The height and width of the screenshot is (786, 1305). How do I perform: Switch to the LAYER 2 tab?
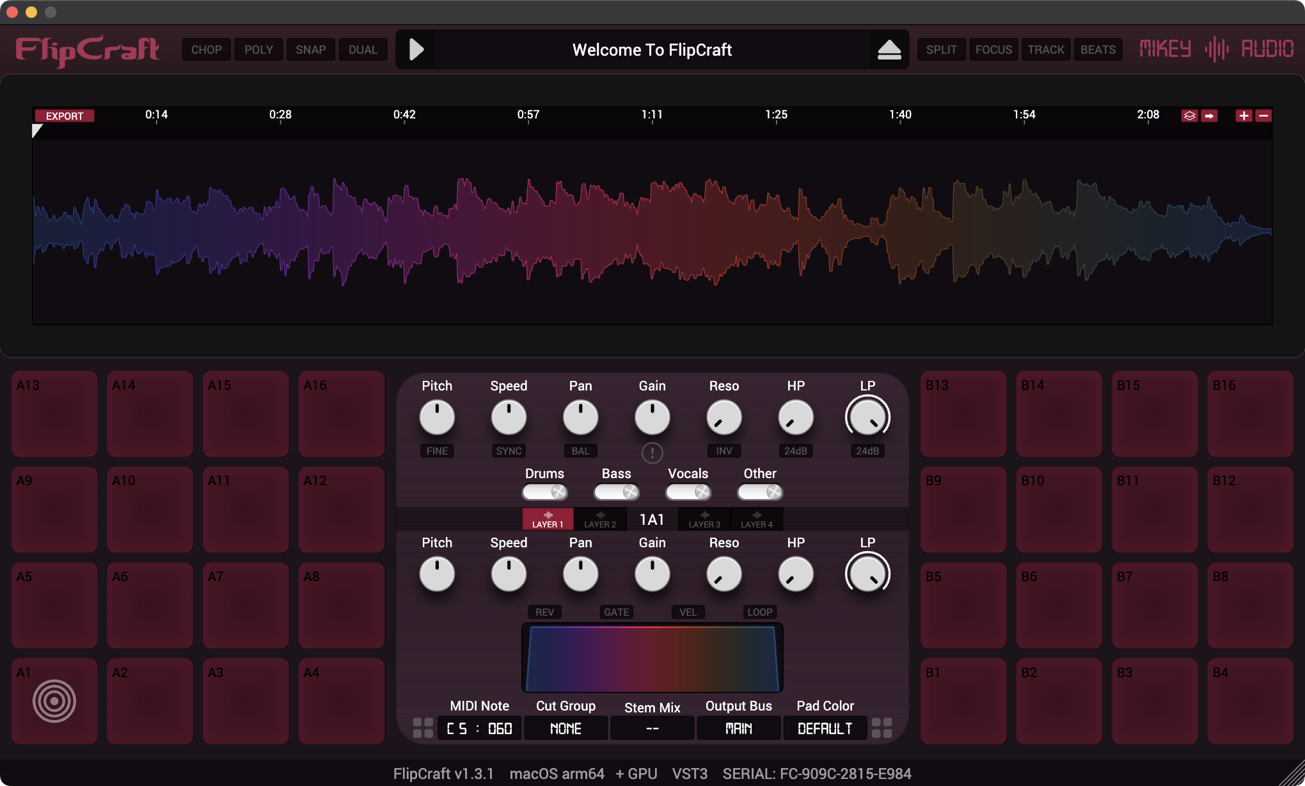(600, 519)
